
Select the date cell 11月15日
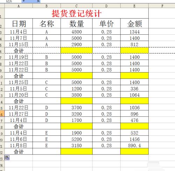19,44
